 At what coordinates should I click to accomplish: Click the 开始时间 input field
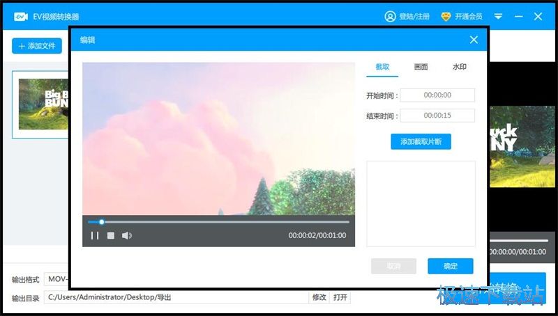(x=437, y=95)
